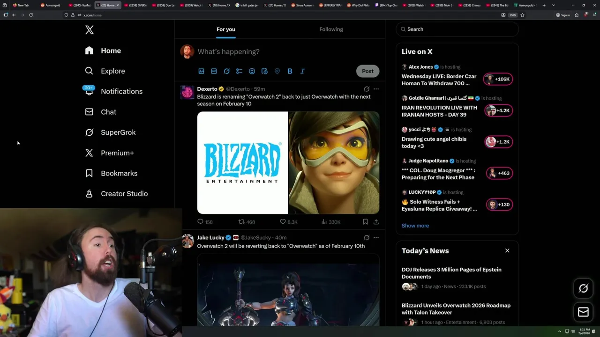This screenshot has width=600, height=337.
Task: Reply to Dexerto post with 158 replies
Action: pos(205,222)
